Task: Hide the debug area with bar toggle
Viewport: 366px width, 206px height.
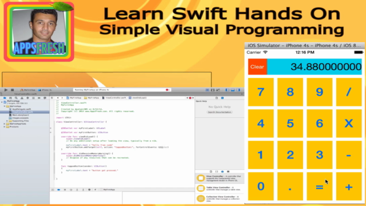Action: (53, 189)
